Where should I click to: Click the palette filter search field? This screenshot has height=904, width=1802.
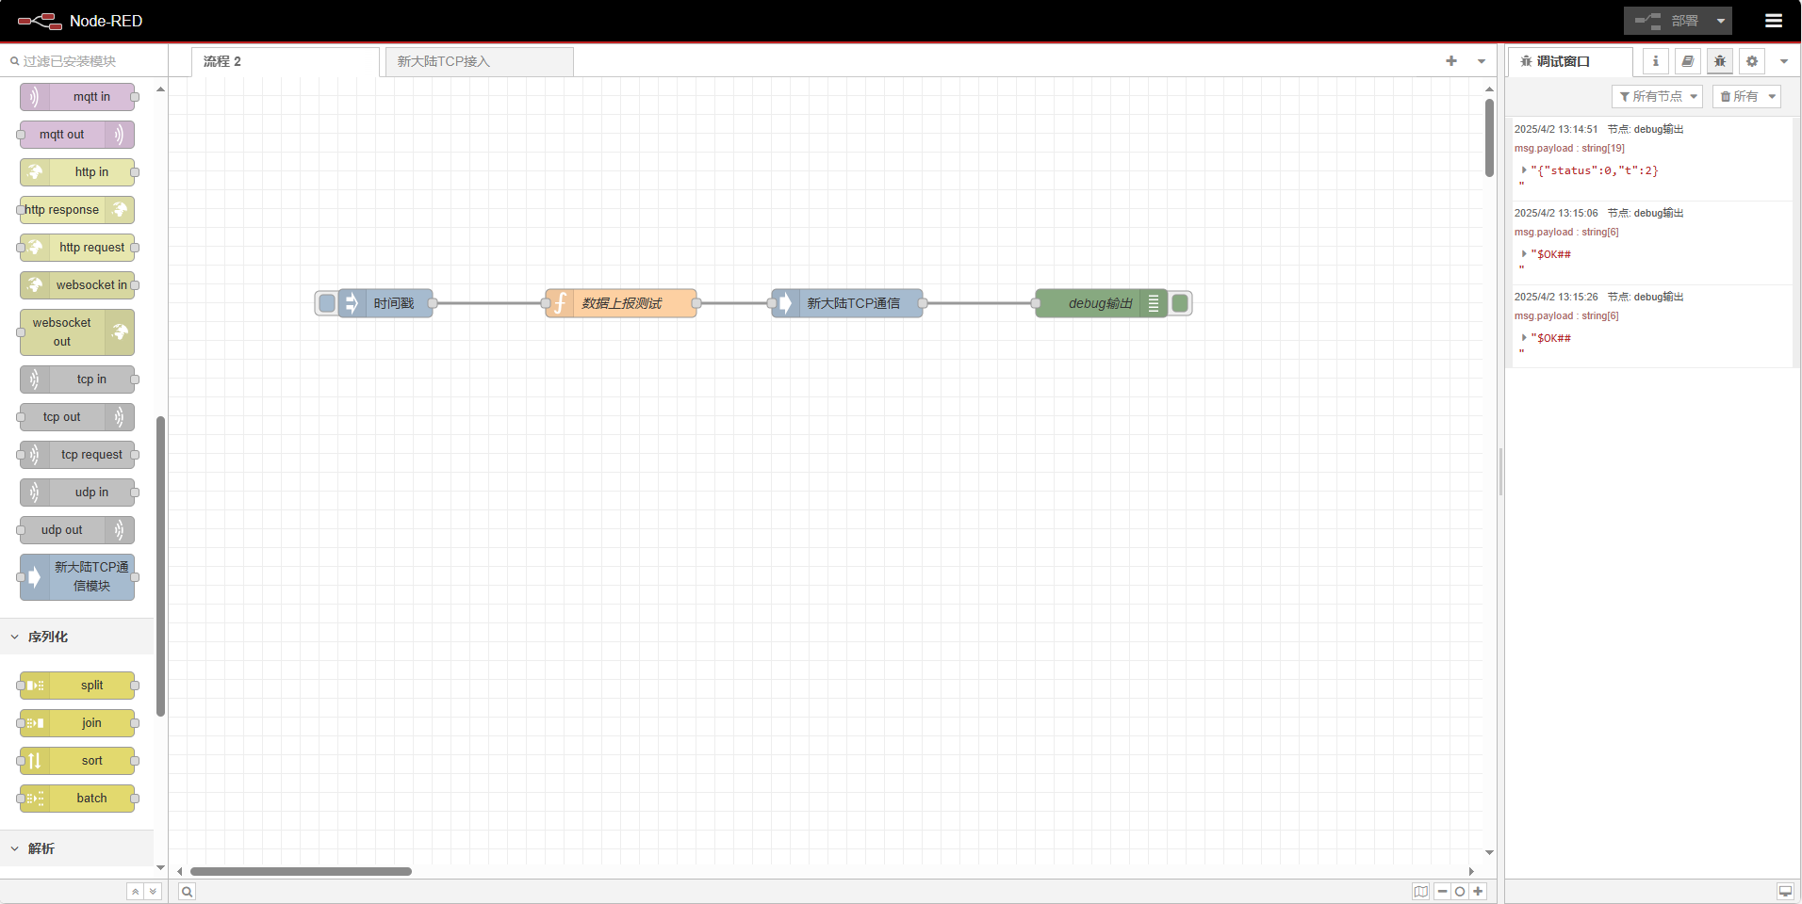(x=85, y=61)
